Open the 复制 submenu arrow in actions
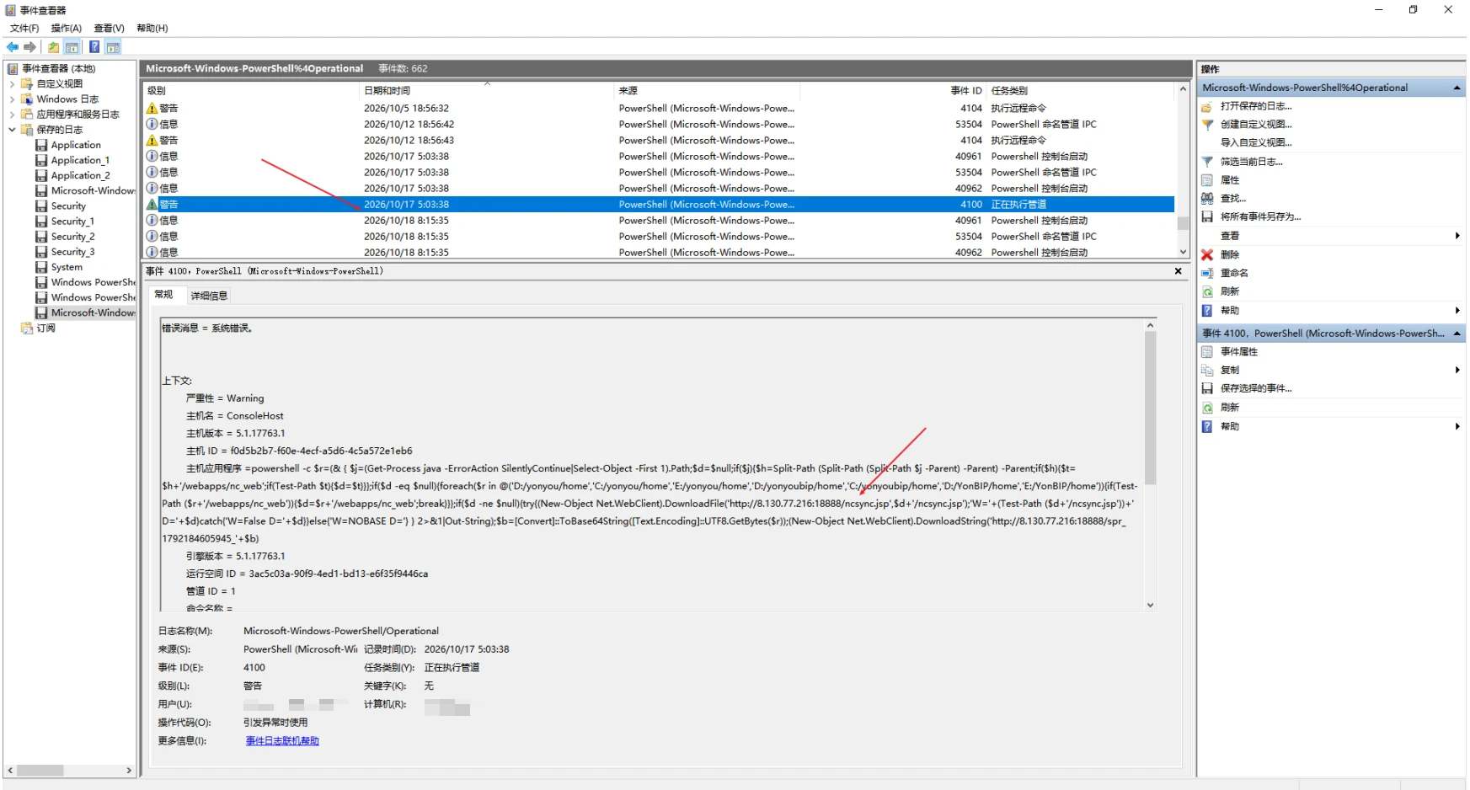Viewport: 1470px width, 790px height. coord(1457,370)
